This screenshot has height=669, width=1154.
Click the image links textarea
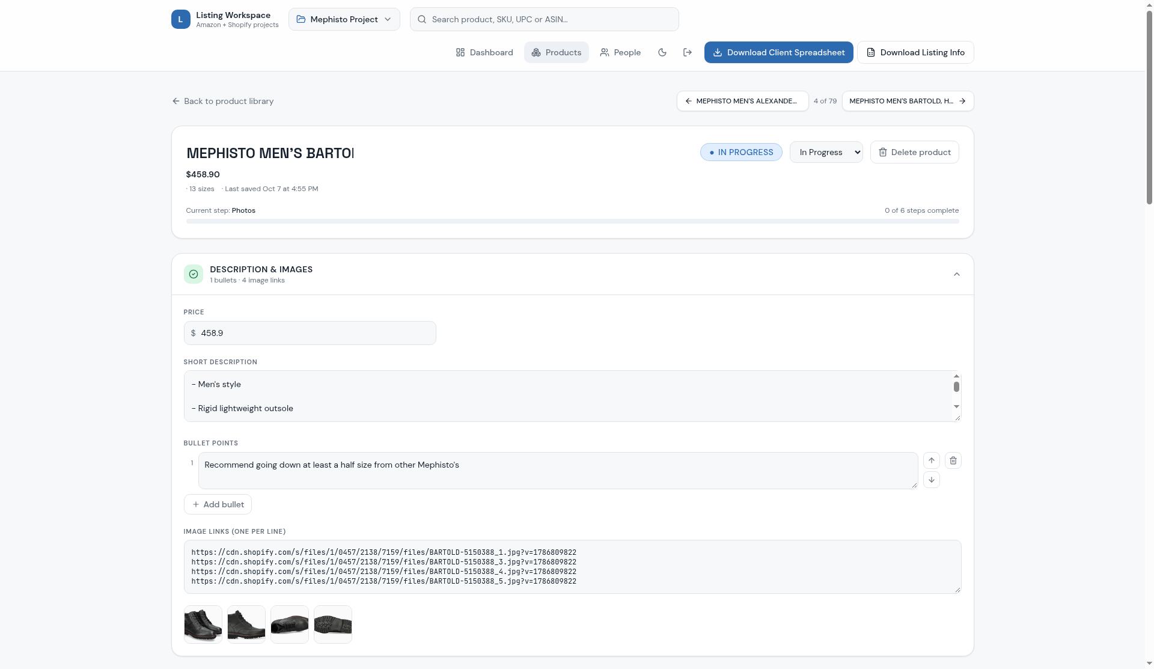(572, 567)
